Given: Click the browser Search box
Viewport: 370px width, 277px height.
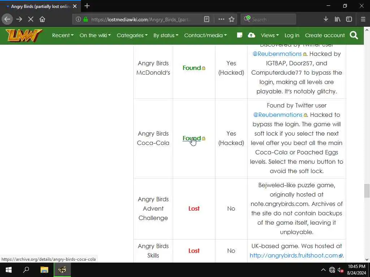Looking at the screenshot, I should pyautogui.click(x=268, y=19).
